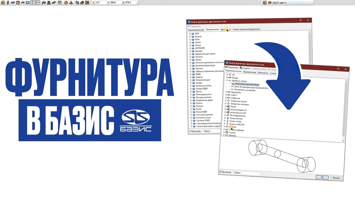Click the blue-framed horizontal divider toolbar icon
The height and width of the screenshot is (199, 355).
38,2
